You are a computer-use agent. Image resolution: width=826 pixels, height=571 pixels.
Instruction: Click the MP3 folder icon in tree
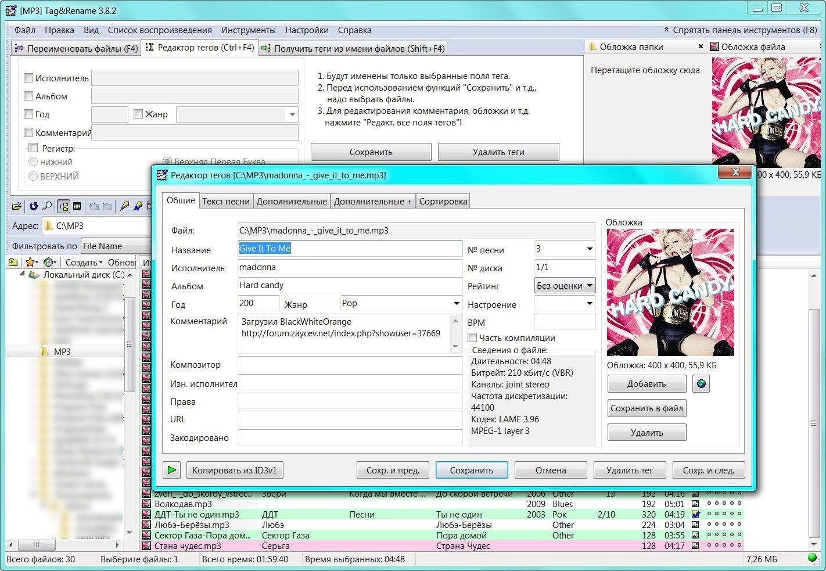45,351
